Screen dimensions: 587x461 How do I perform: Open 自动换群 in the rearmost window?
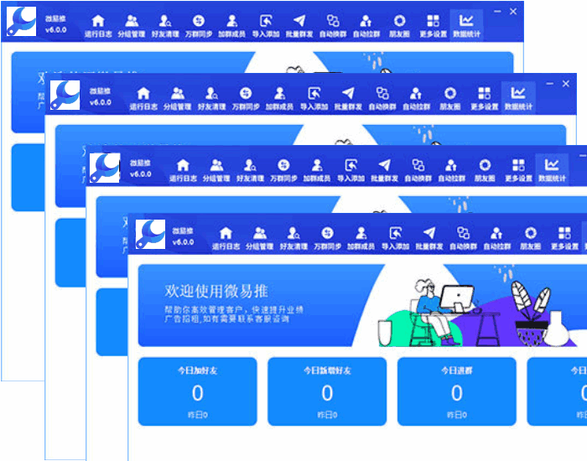point(333,26)
